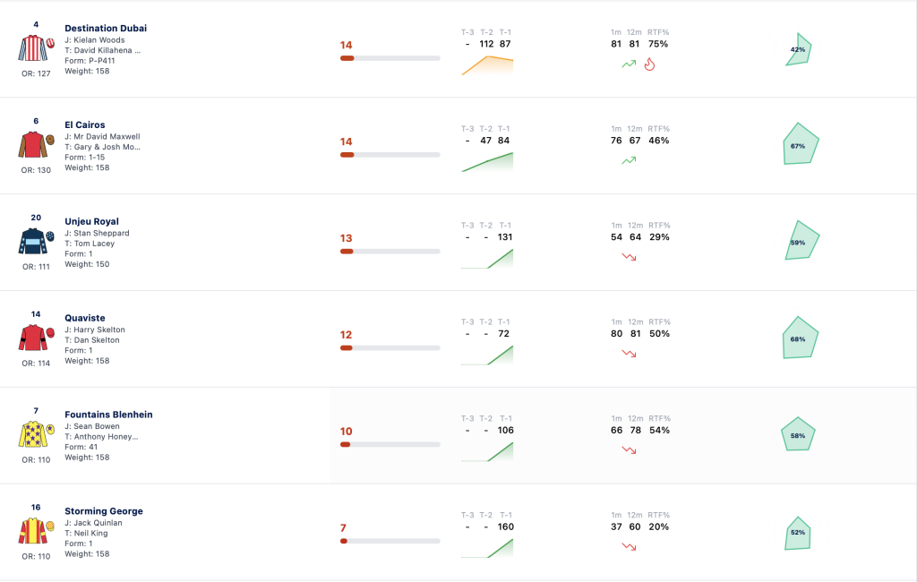Click Storming George's rating bar showing 7
The height and width of the screenshot is (582, 917).
(x=390, y=541)
